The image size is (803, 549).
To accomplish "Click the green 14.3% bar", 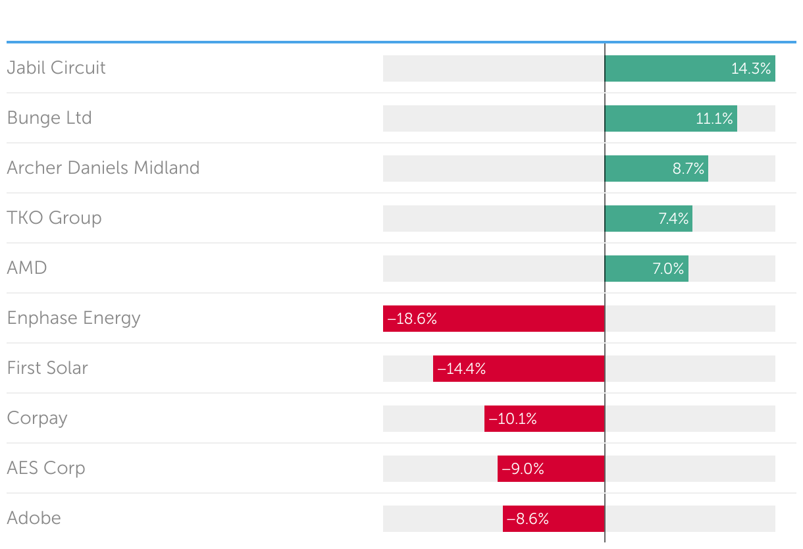I will pos(690,68).
